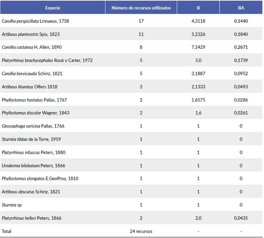This screenshot has width=264, height=238.
Task: Click Artibeus lituratus Olfers 1818 cell
Action: (x=29, y=86)
